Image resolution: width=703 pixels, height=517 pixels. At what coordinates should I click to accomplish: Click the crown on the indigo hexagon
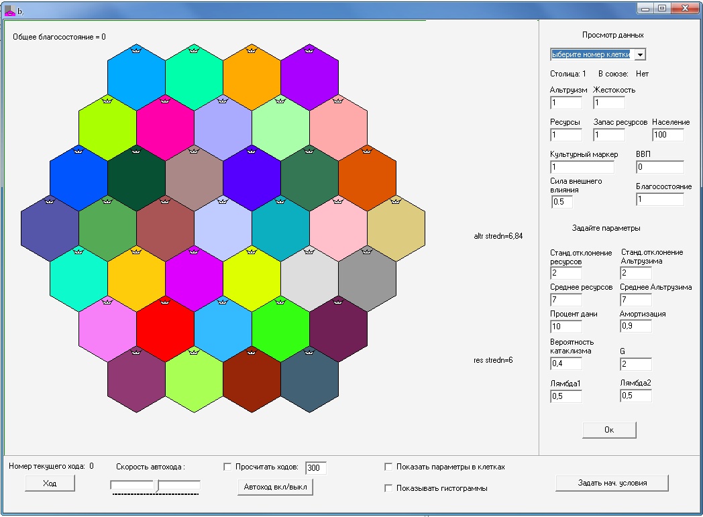pos(252,150)
